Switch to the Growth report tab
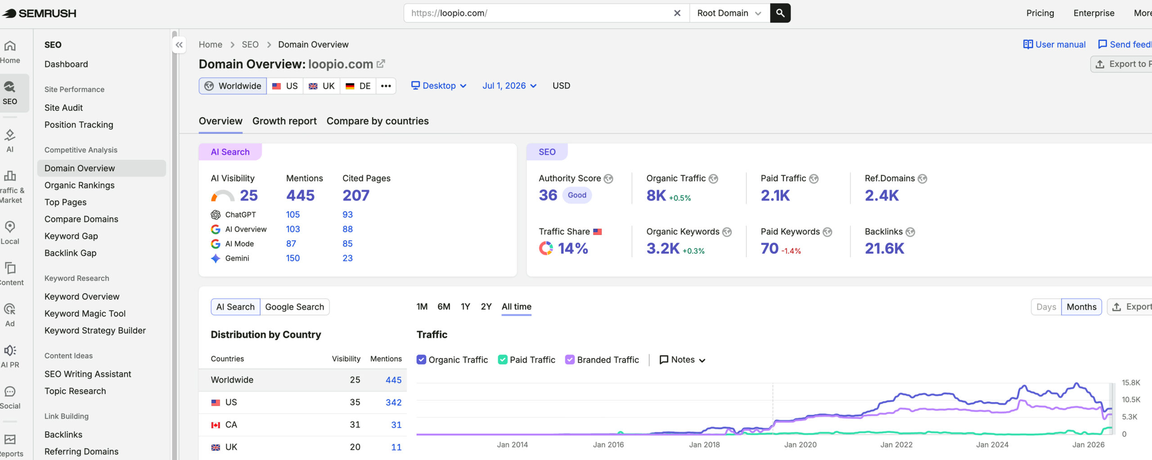This screenshot has height=460, width=1152. pyautogui.click(x=284, y=121)
